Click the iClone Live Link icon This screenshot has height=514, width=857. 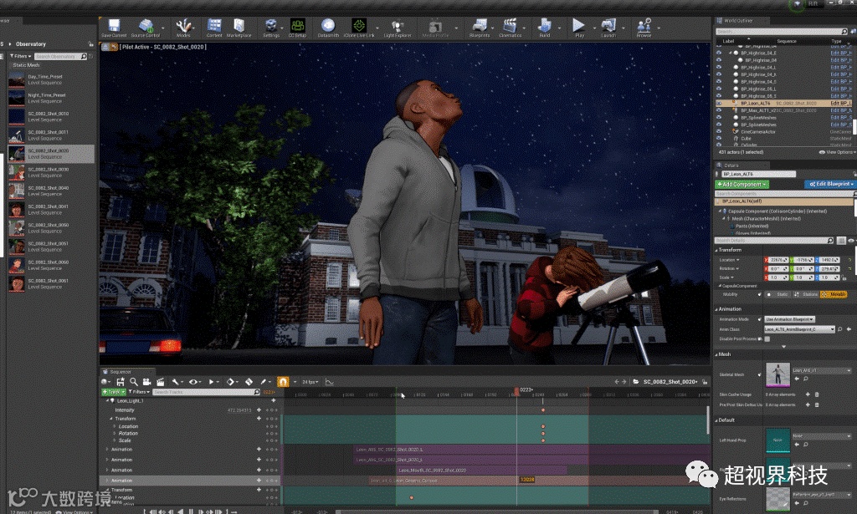pyautogui.click(x=359, y=26)
